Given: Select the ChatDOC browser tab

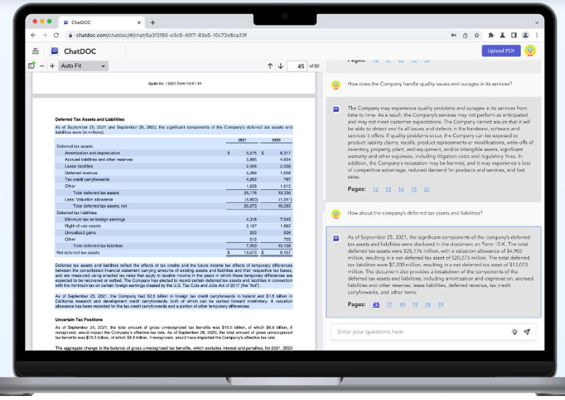Looking at the screenshot, I should pos(102,23).
